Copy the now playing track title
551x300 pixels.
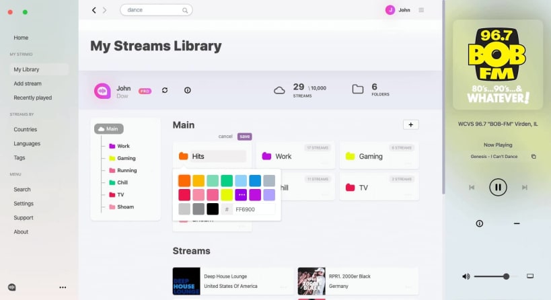(x=534, y=157)
